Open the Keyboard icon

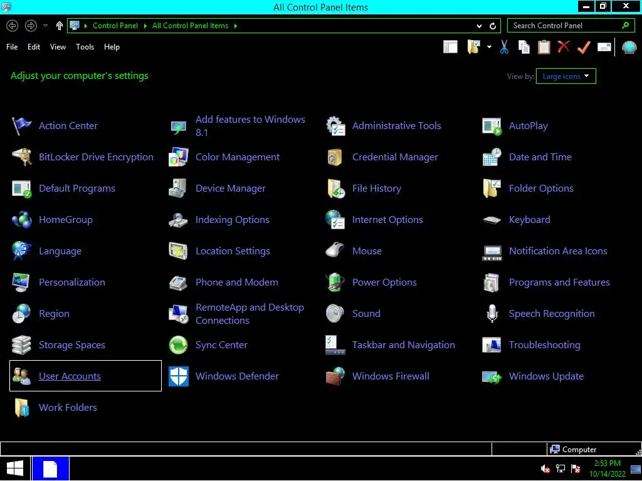coord(492,220)
